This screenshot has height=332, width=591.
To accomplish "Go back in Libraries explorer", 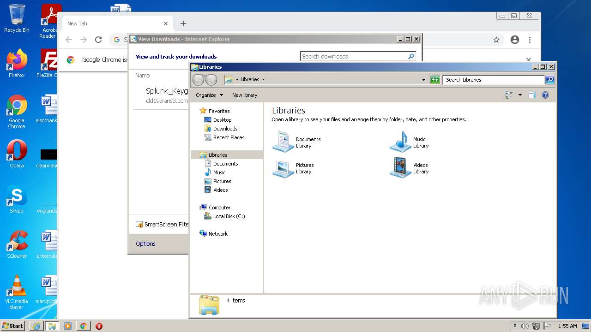I will pyautogui.click(x=198, y=80).
